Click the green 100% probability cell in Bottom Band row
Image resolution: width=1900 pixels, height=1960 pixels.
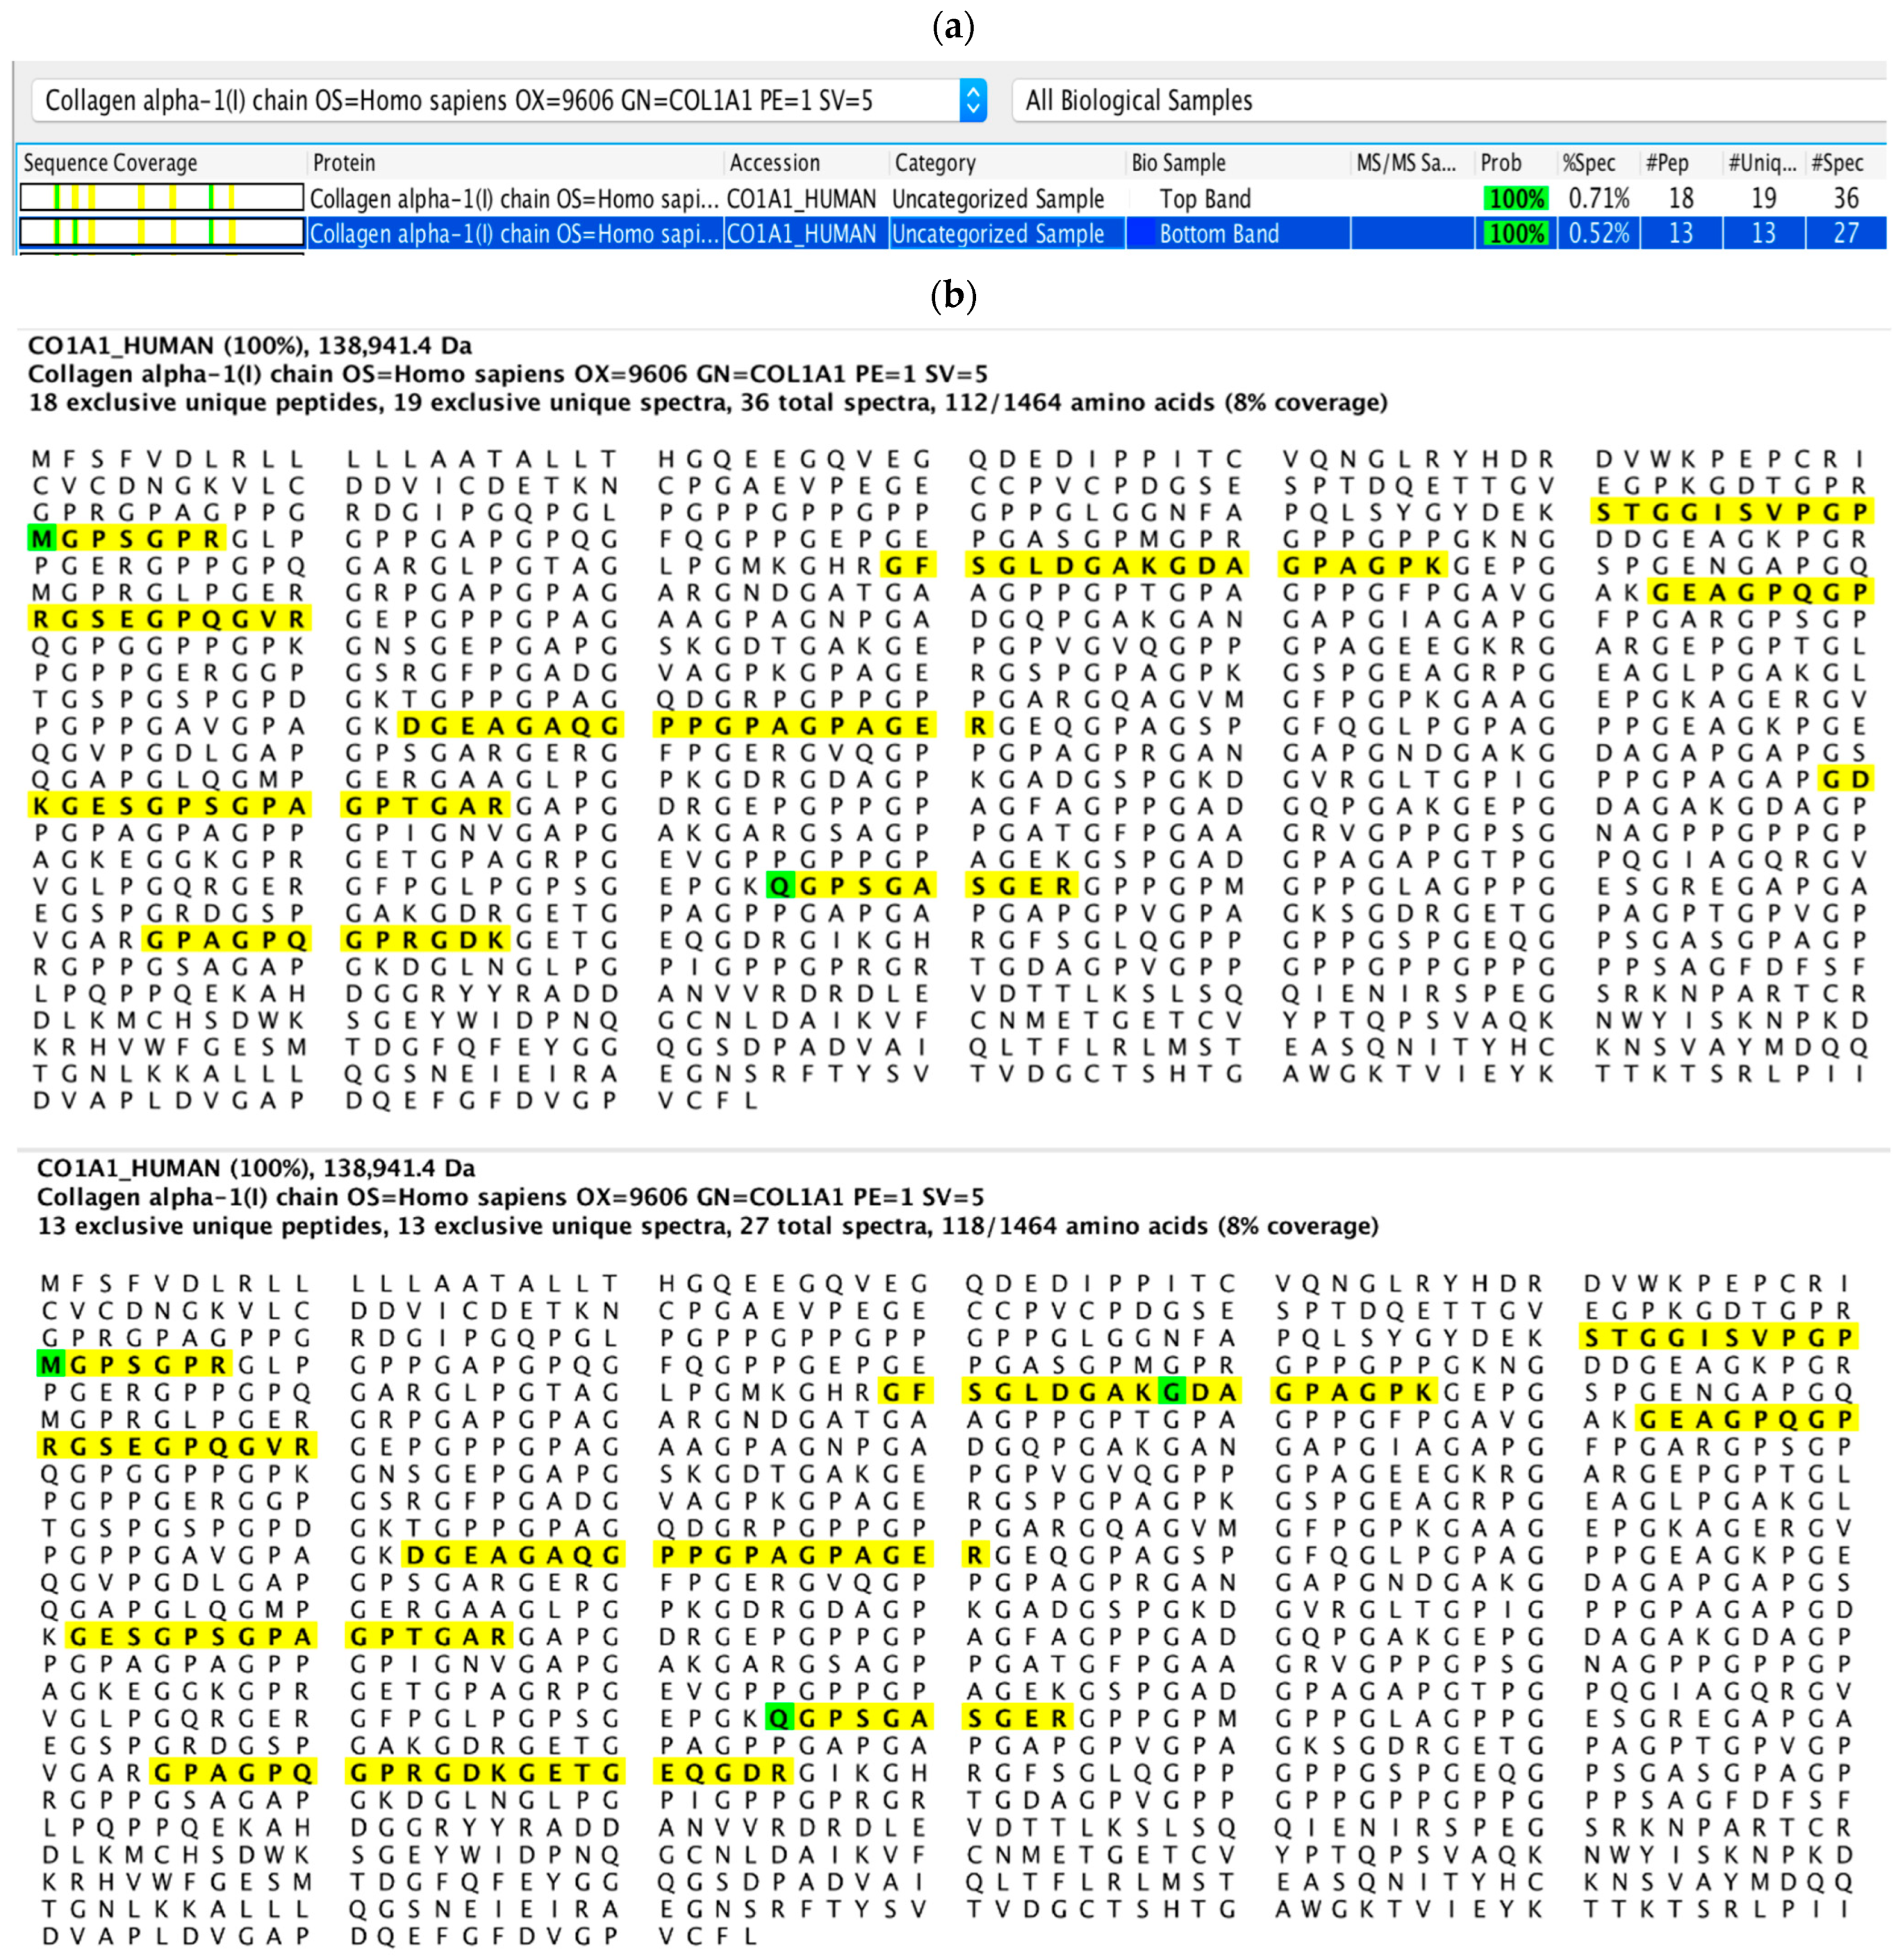(1516, 234)
